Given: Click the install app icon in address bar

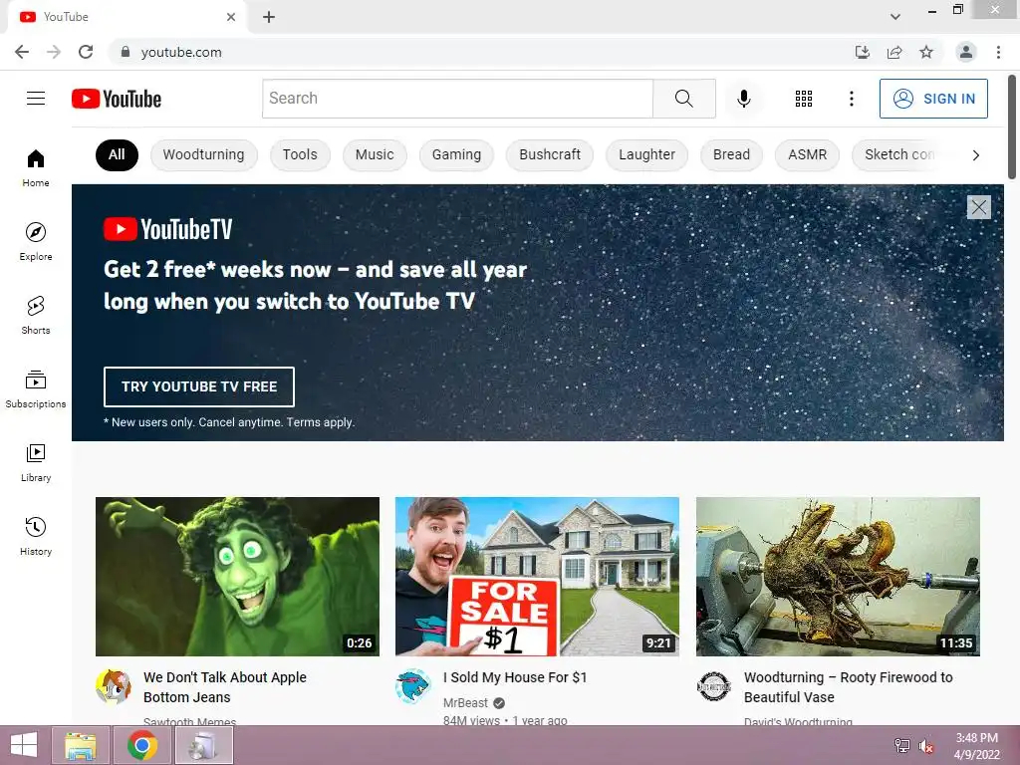Looking at the screenshot, I should click(x=862, y=52).
